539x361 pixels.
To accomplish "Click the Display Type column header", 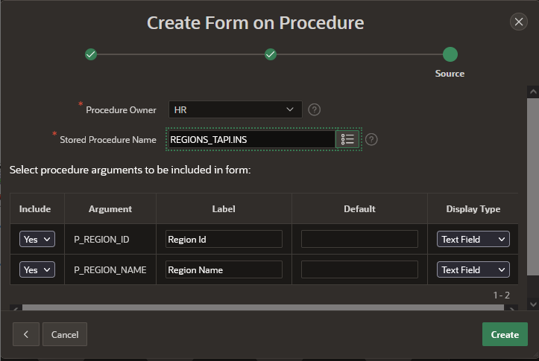I will (x=473, y=209).
